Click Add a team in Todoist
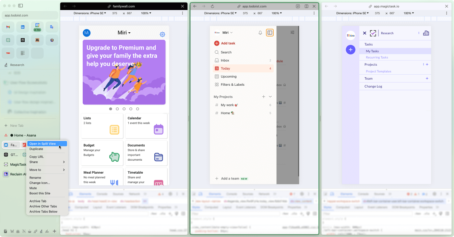The height and width of the screenshot is (237, 454). tap(231, 178)
